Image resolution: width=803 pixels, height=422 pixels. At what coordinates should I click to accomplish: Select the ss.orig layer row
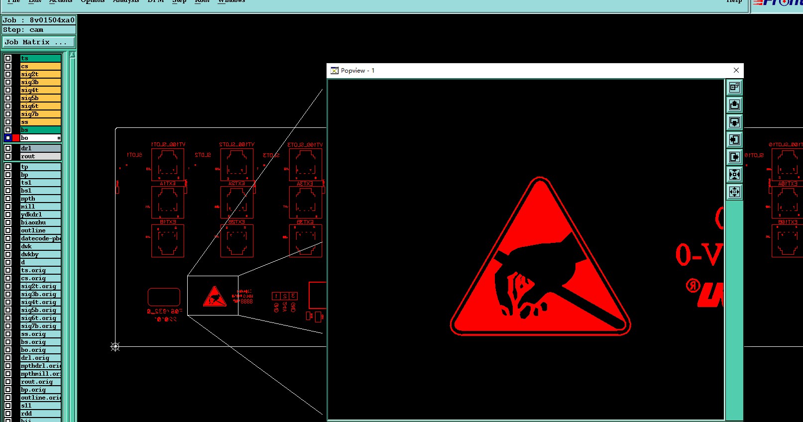40,334
